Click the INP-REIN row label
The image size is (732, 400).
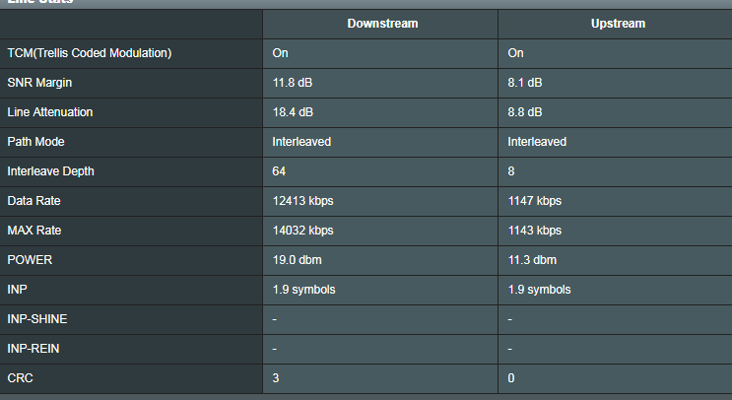(34, 349)
